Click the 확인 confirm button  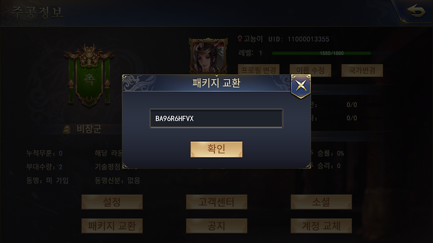[216, 149]
